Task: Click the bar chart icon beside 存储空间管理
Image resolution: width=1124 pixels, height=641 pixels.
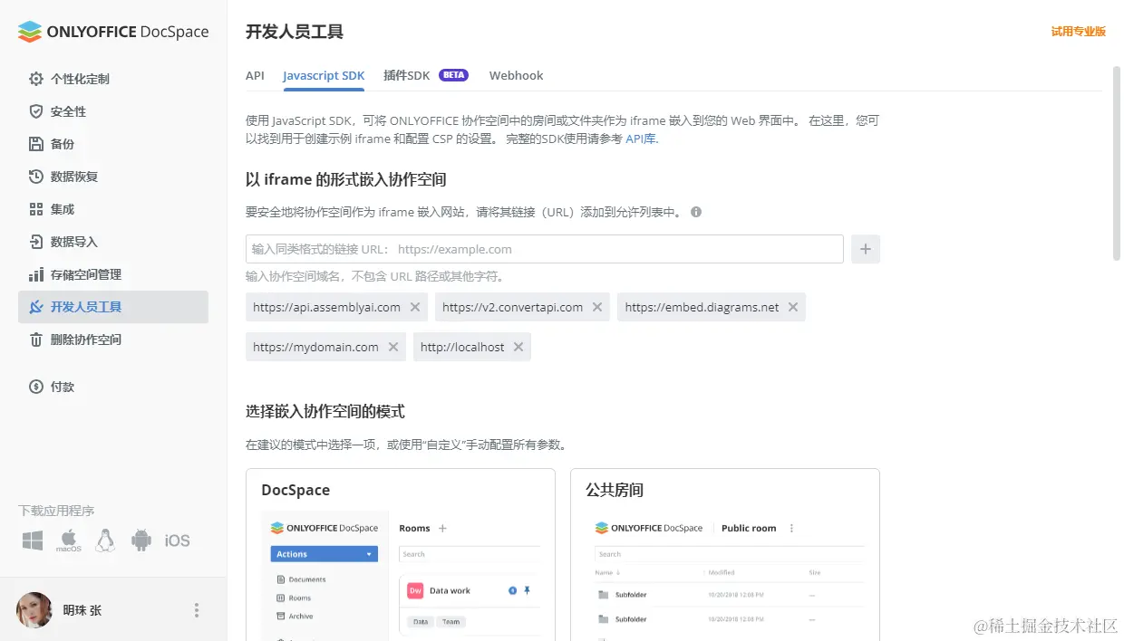Action: coord(36,274)
